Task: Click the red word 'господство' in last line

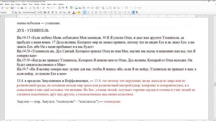Action: click(x=112, y=102)
